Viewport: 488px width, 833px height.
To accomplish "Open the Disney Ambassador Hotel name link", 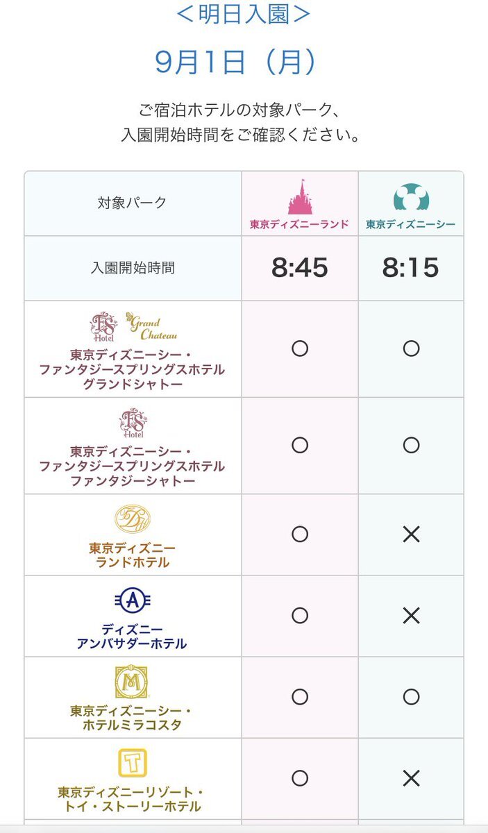I will [132, 637].
